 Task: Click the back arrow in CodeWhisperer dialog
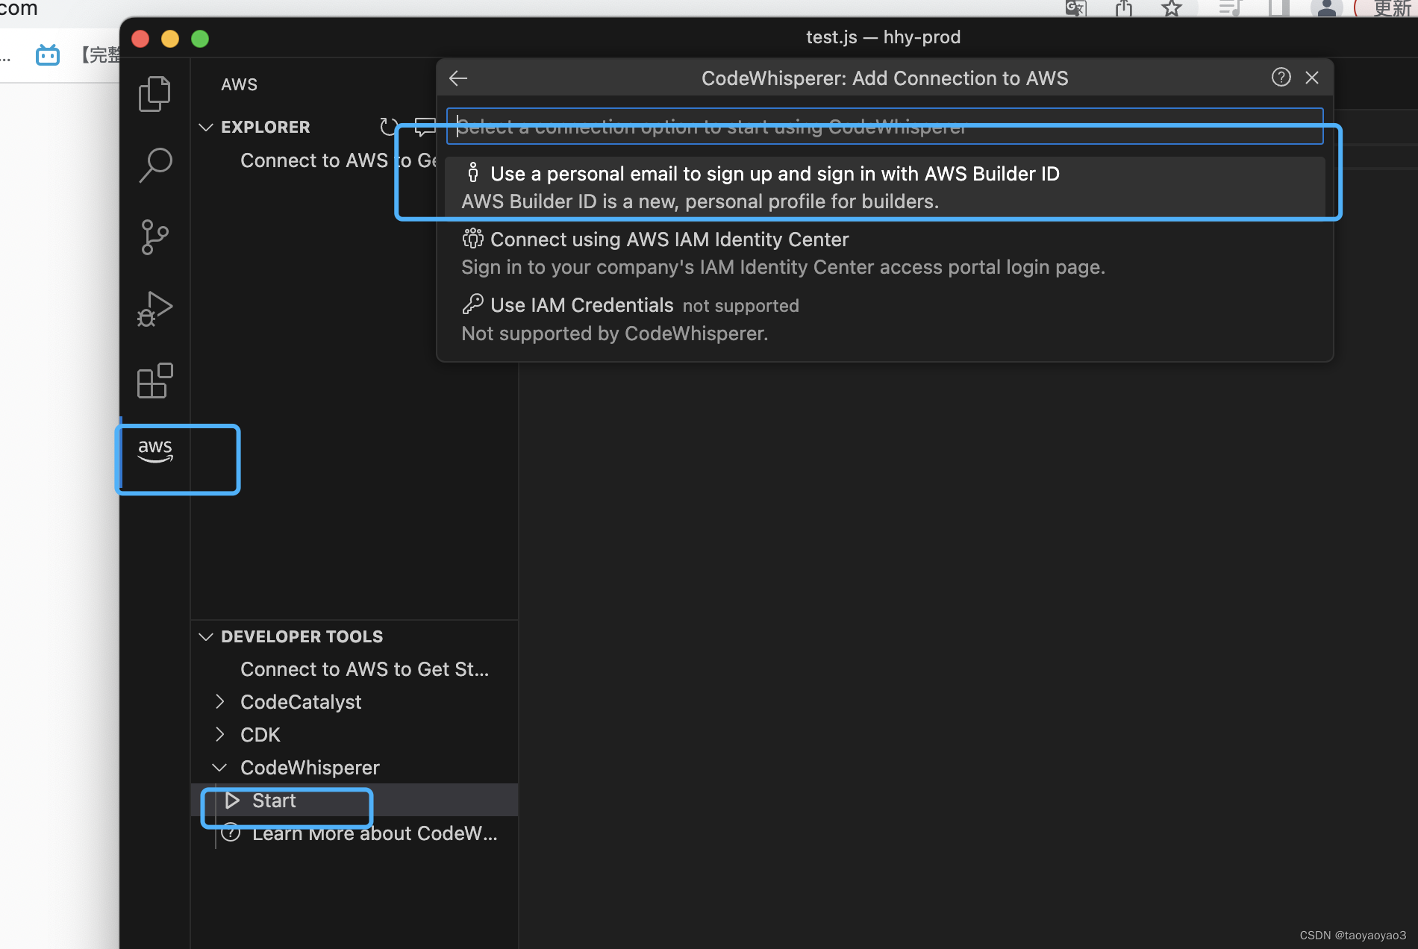coord(458,78)
